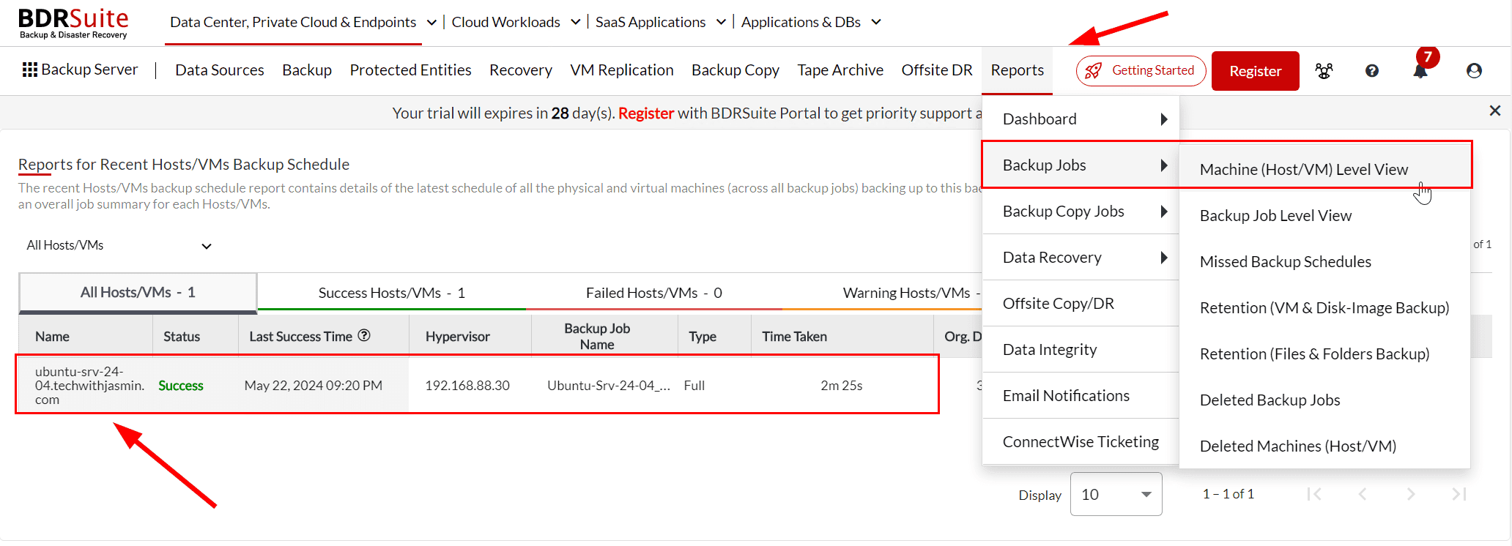The height and width of the screenshot is (546, 1512).
Task: Open the Tape Archive menu
Action: (x=840, y=70)
